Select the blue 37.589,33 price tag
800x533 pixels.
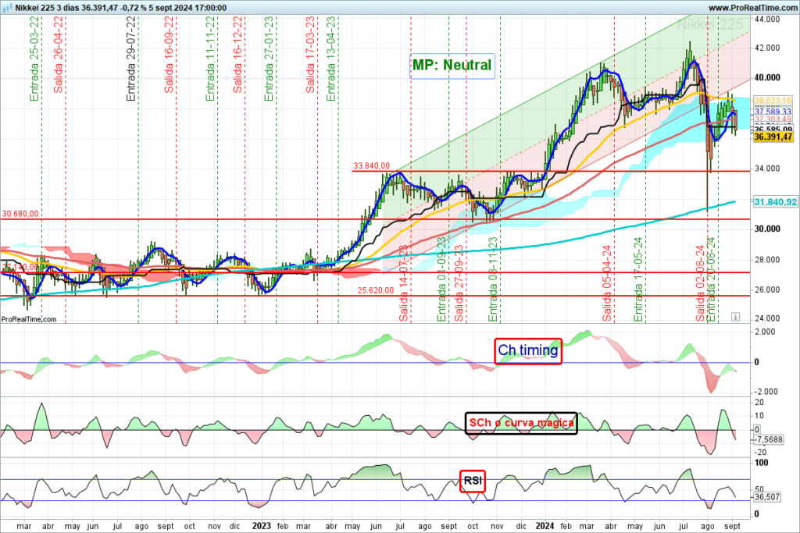pyautogui.click(x=773, y=112)
